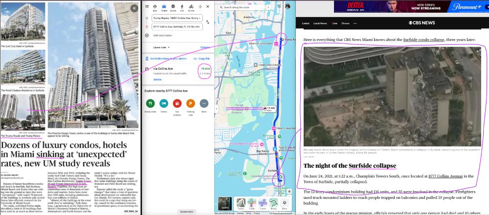Open Local News on CBS News
489x215 pixels.
tap(320, 23)
